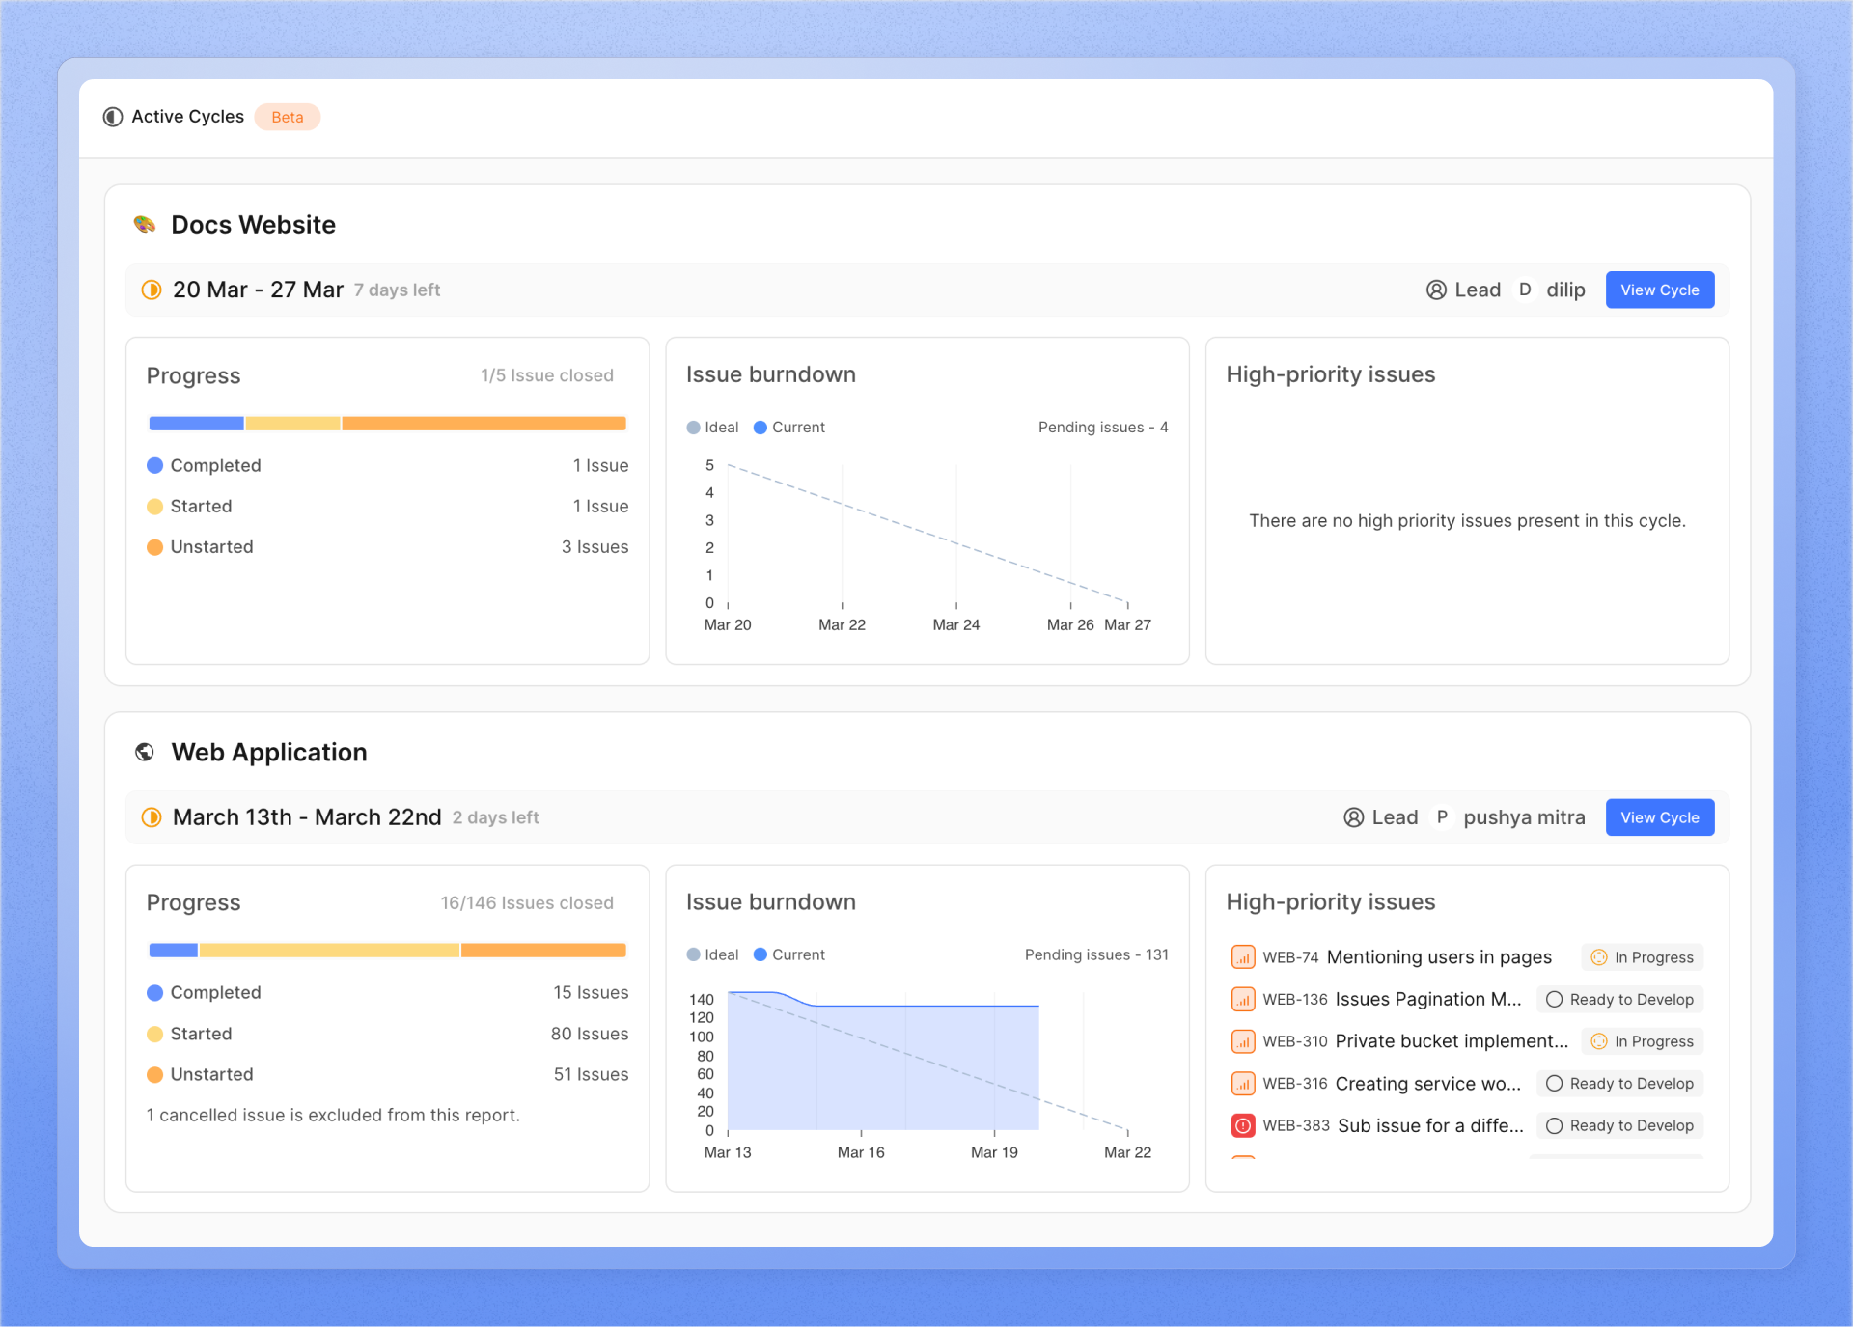Image resolution: width=1853 pixels, height=1327 pixels.
Task: Click the 'March 13th - March 22nd' cycle title
Action: pos(307,817)
